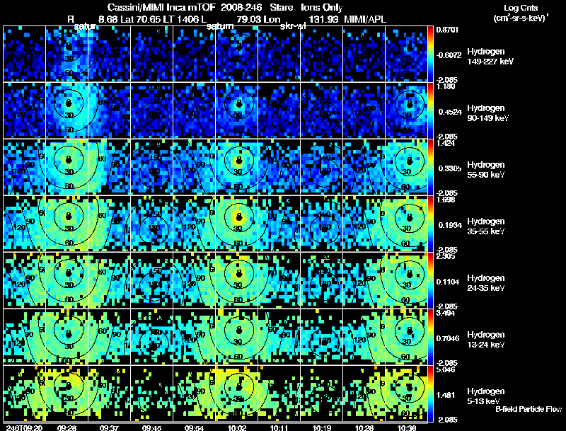This screenshot has height=431, width=566.
Task: Open the 246T09:20 image panel in 35-55 keV row
Action: 24,224
